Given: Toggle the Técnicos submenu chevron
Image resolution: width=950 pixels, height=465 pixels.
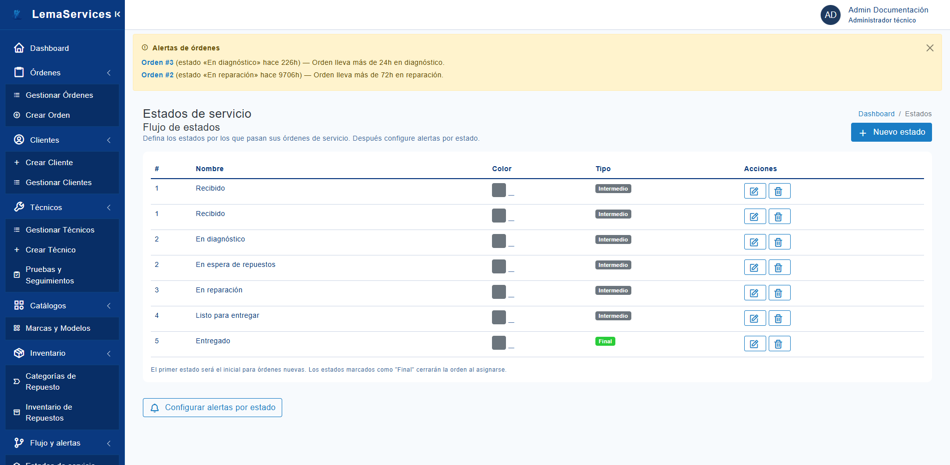Looking at the screenshot, I should coord(109,208).
